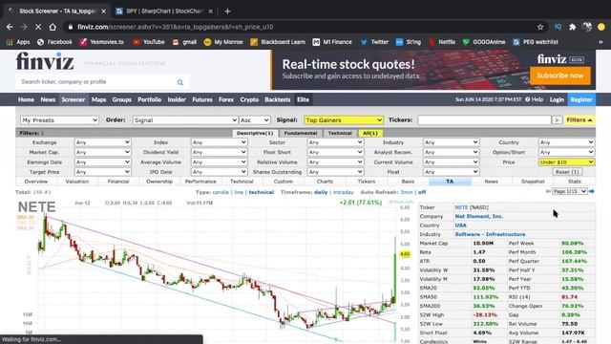
Task: Open gmail bookmark
Action: pyautogui.click(x=184, y=42)
